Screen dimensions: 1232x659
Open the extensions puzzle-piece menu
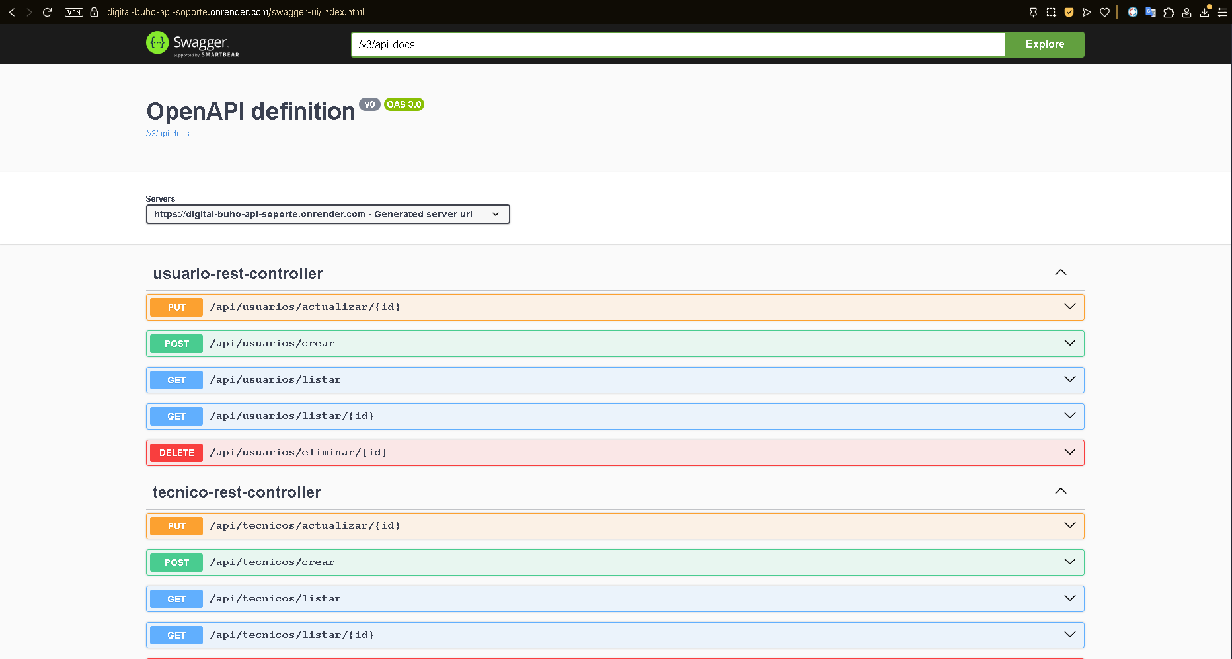tap(1169, 12)
